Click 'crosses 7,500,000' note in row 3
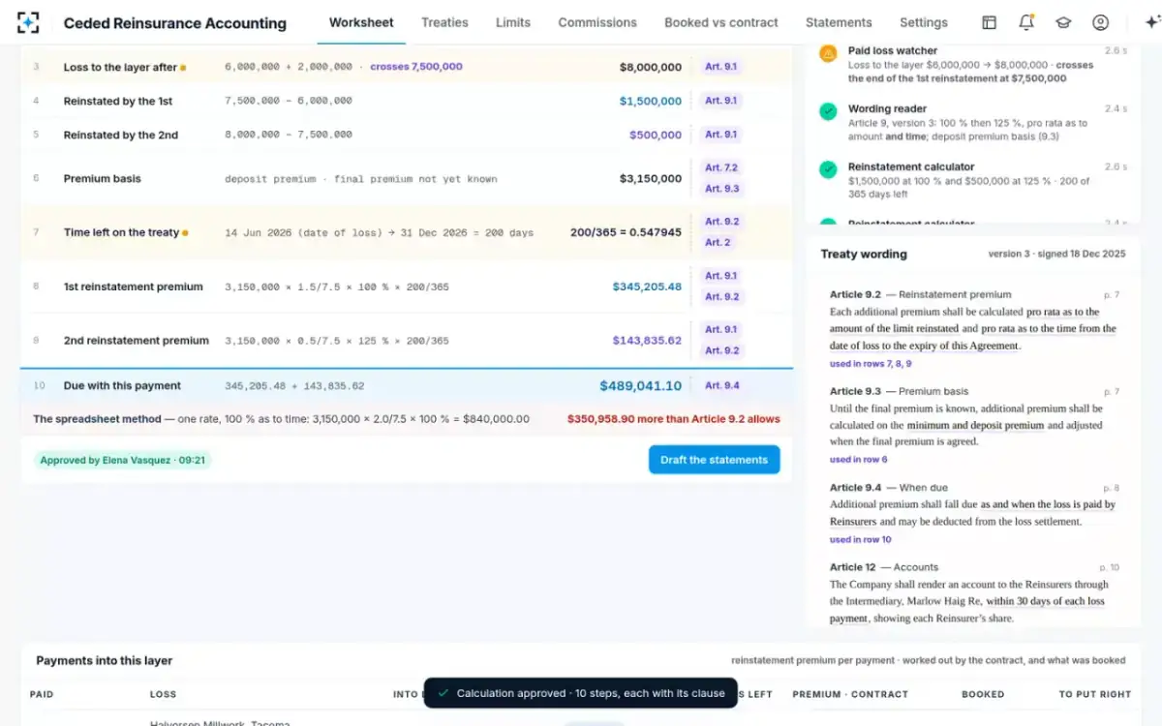The width and height of the screenshot is (1162, 726). point(416,68)
